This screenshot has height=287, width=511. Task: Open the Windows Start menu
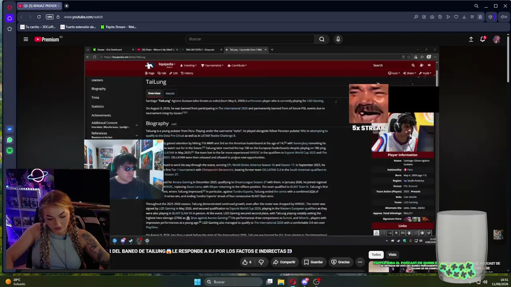tap(197, 282)
